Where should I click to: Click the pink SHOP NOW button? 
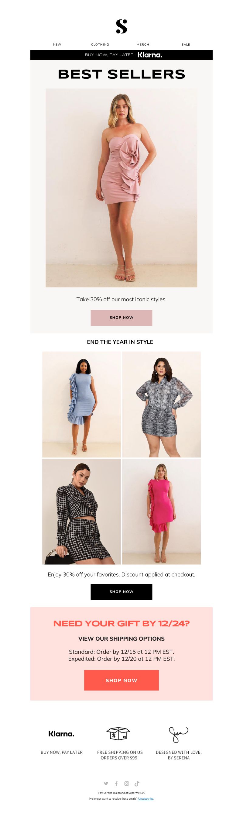pos(122,318)
